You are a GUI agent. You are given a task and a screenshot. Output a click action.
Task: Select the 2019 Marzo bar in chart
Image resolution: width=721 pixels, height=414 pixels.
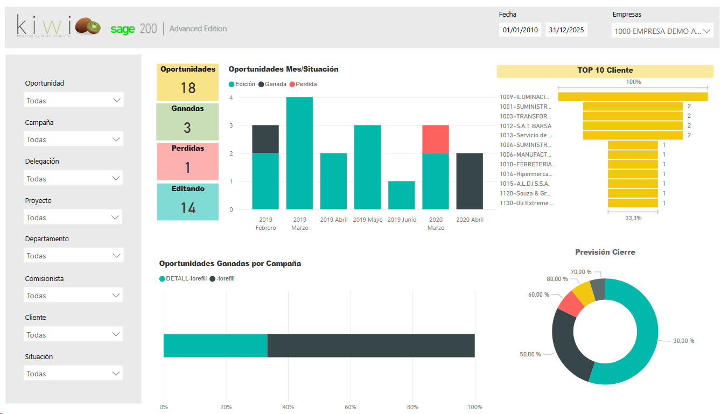(299, 153)
